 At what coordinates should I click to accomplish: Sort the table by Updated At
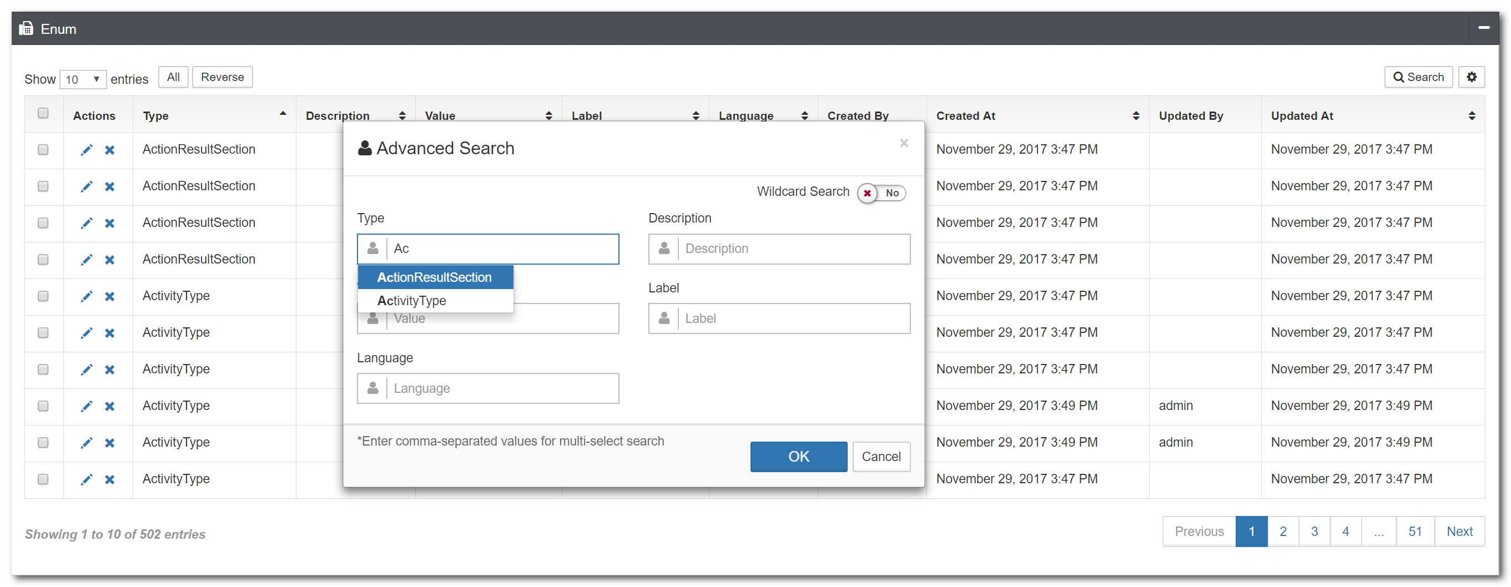click(x=1373, y=115)
